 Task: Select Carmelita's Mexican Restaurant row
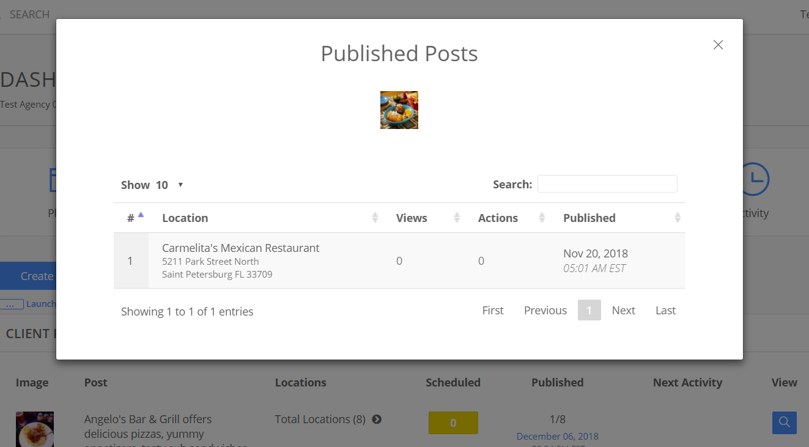coord(240,248)
